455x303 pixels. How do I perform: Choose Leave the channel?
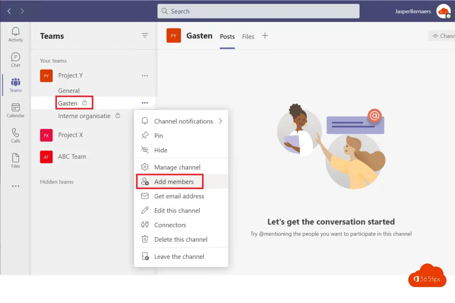tap(179, 256)
